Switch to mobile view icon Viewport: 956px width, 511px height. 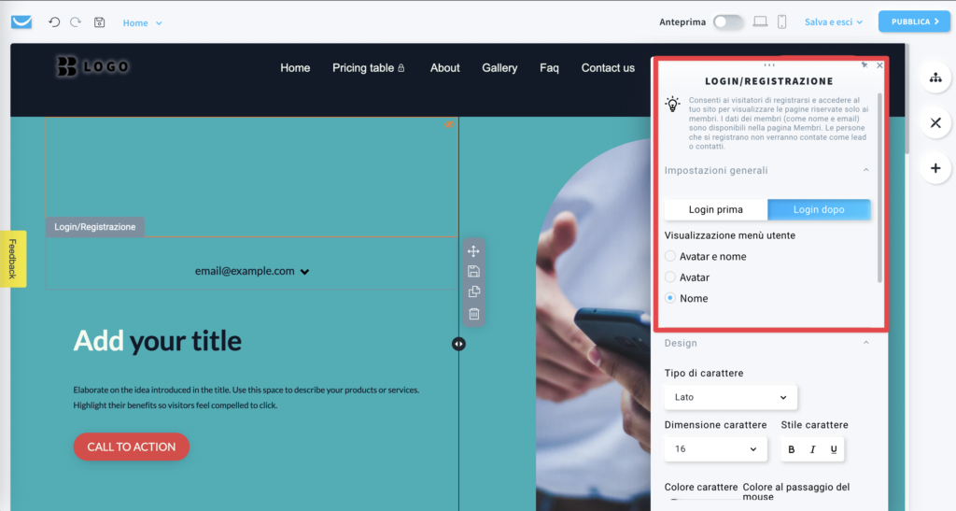coord(781,21)
